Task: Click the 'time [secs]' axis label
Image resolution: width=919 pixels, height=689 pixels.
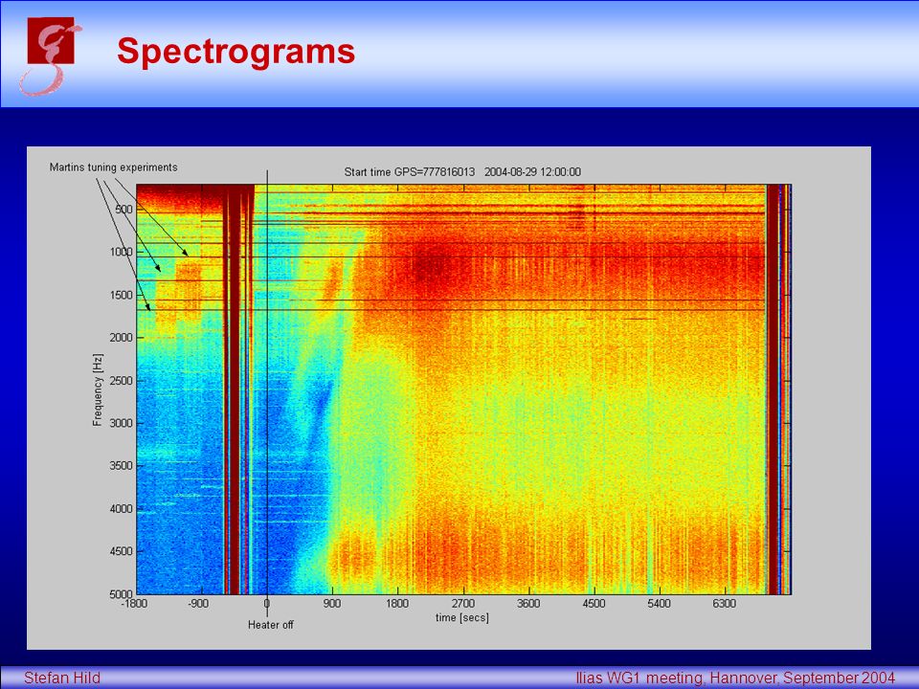Action: pyautogui.click(x=461, y=617)
